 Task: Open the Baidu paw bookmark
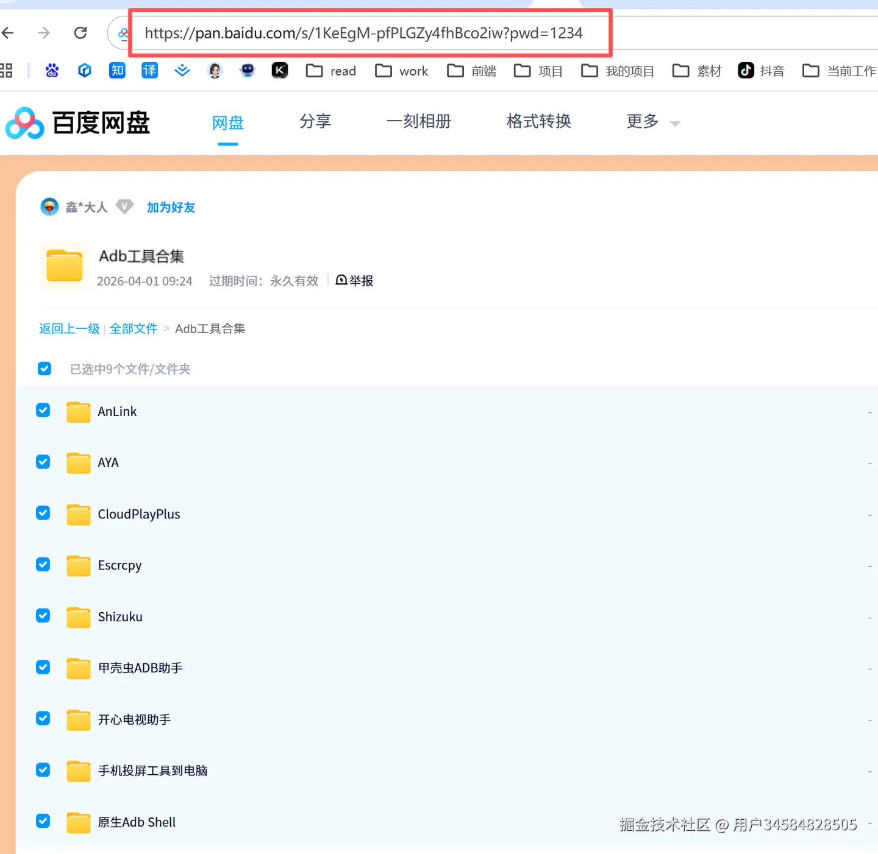click(52, 71)
